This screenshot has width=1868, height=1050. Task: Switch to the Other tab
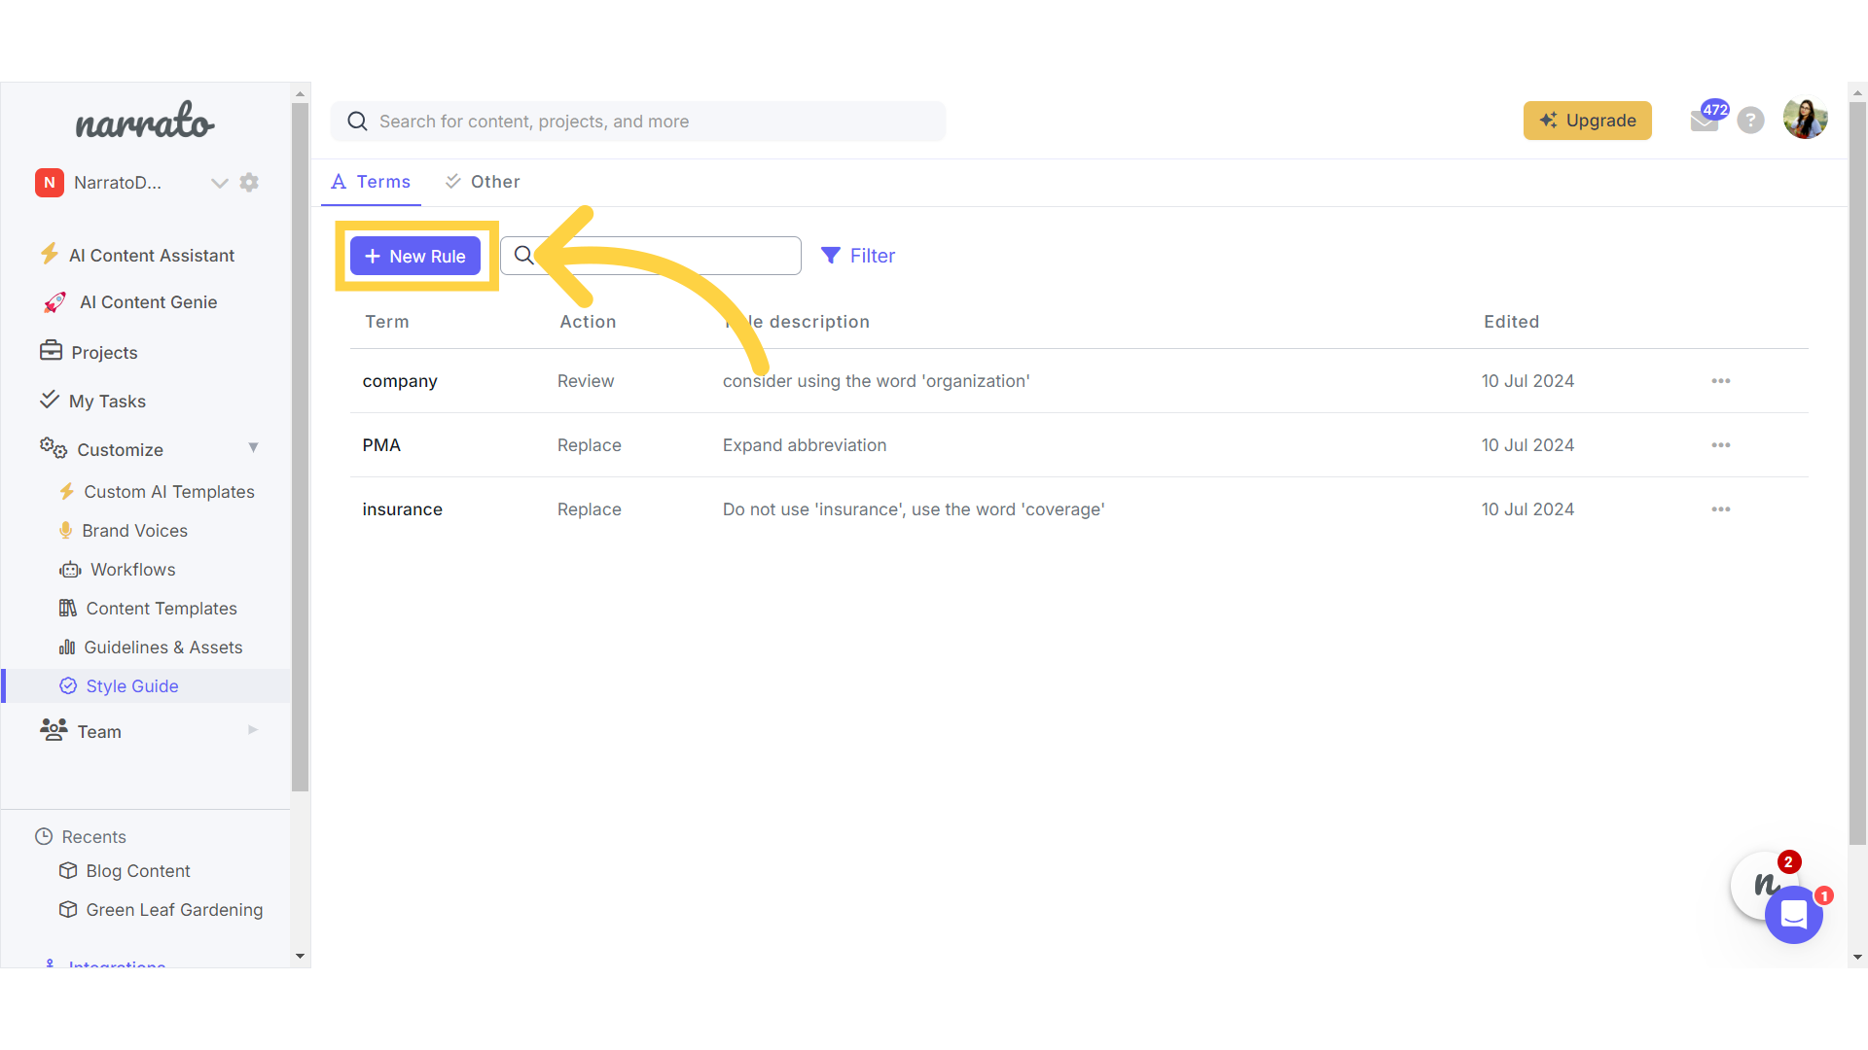coord(483,182)
